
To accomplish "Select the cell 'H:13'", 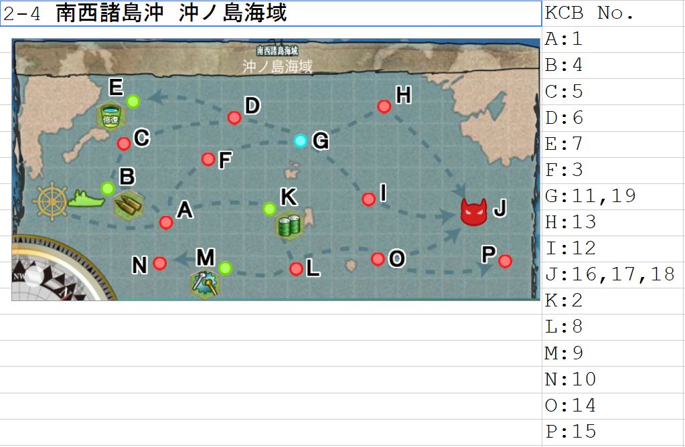I will pyautogui.click(x=613, y=223).
